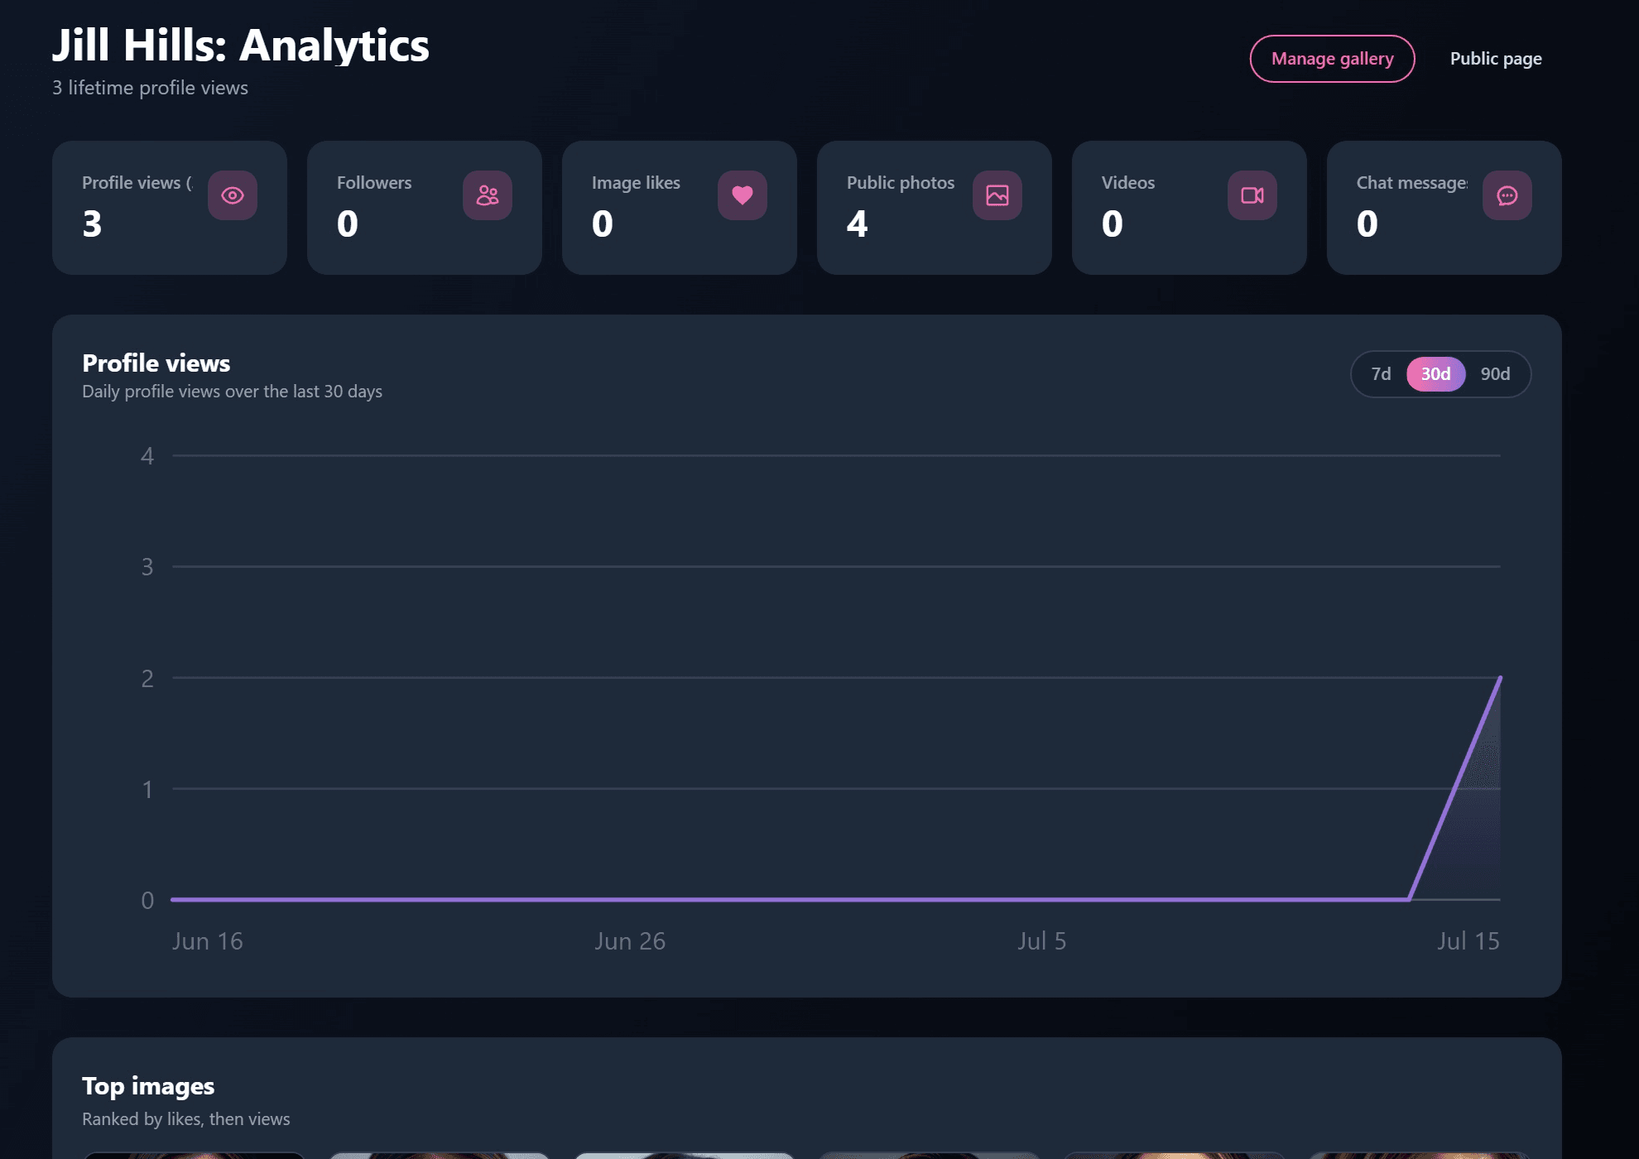The height and width of the screenshot is (1159, 1639).
Task: Switch chart range to 7d
Action: pyautogui.click(x=1381, y=374)
